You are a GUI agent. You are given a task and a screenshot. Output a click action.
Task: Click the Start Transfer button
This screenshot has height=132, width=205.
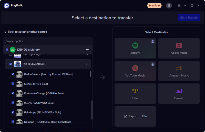click(189, 17)
